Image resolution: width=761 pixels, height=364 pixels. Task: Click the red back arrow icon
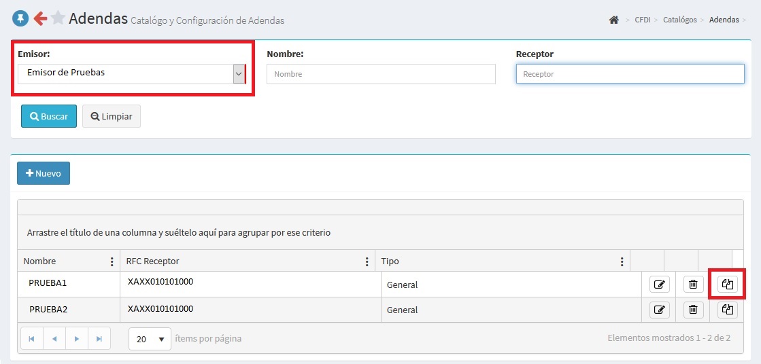click(39, 19)
